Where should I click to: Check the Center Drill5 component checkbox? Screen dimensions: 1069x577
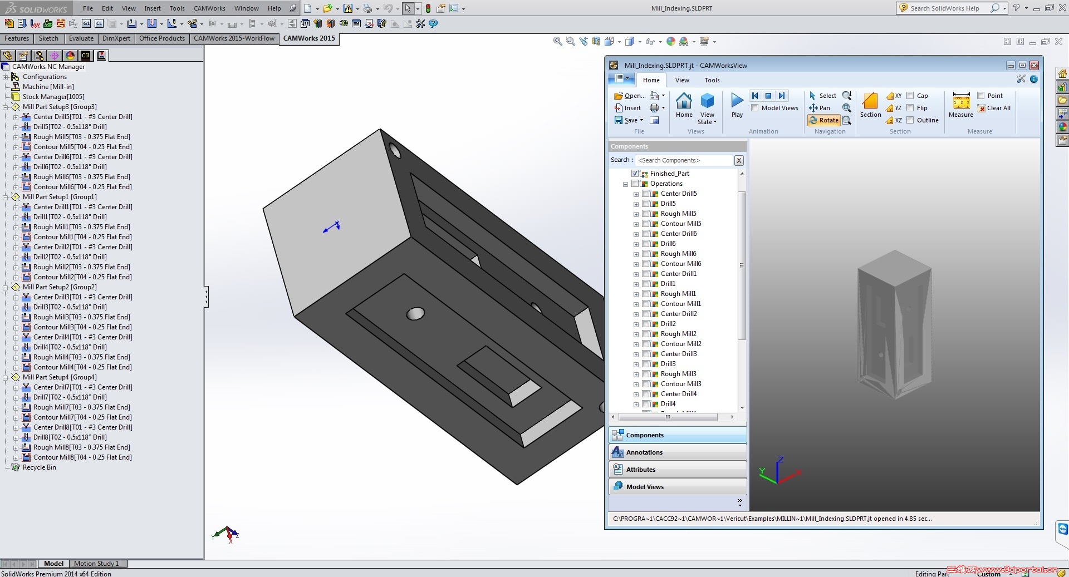pyautogui.click(x=646, y=194)
